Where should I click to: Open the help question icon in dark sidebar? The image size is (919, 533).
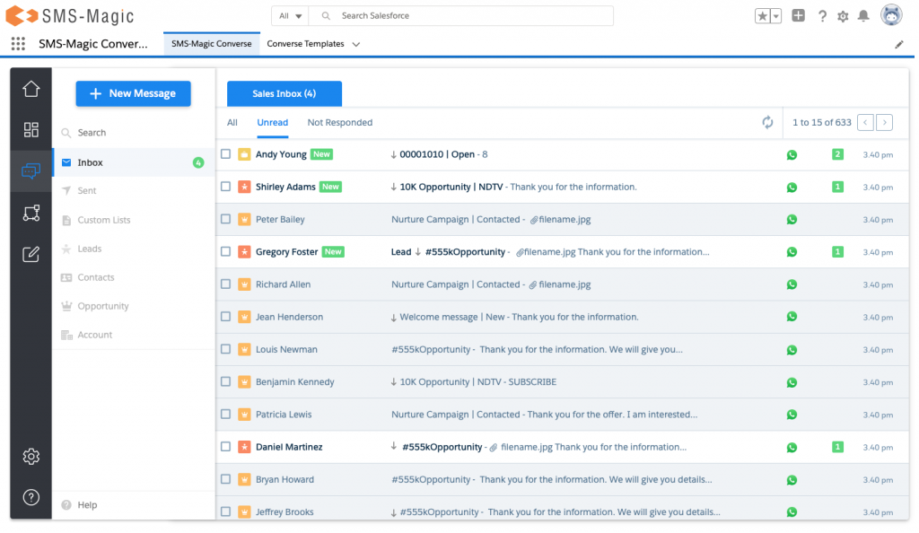pos(31,497)
